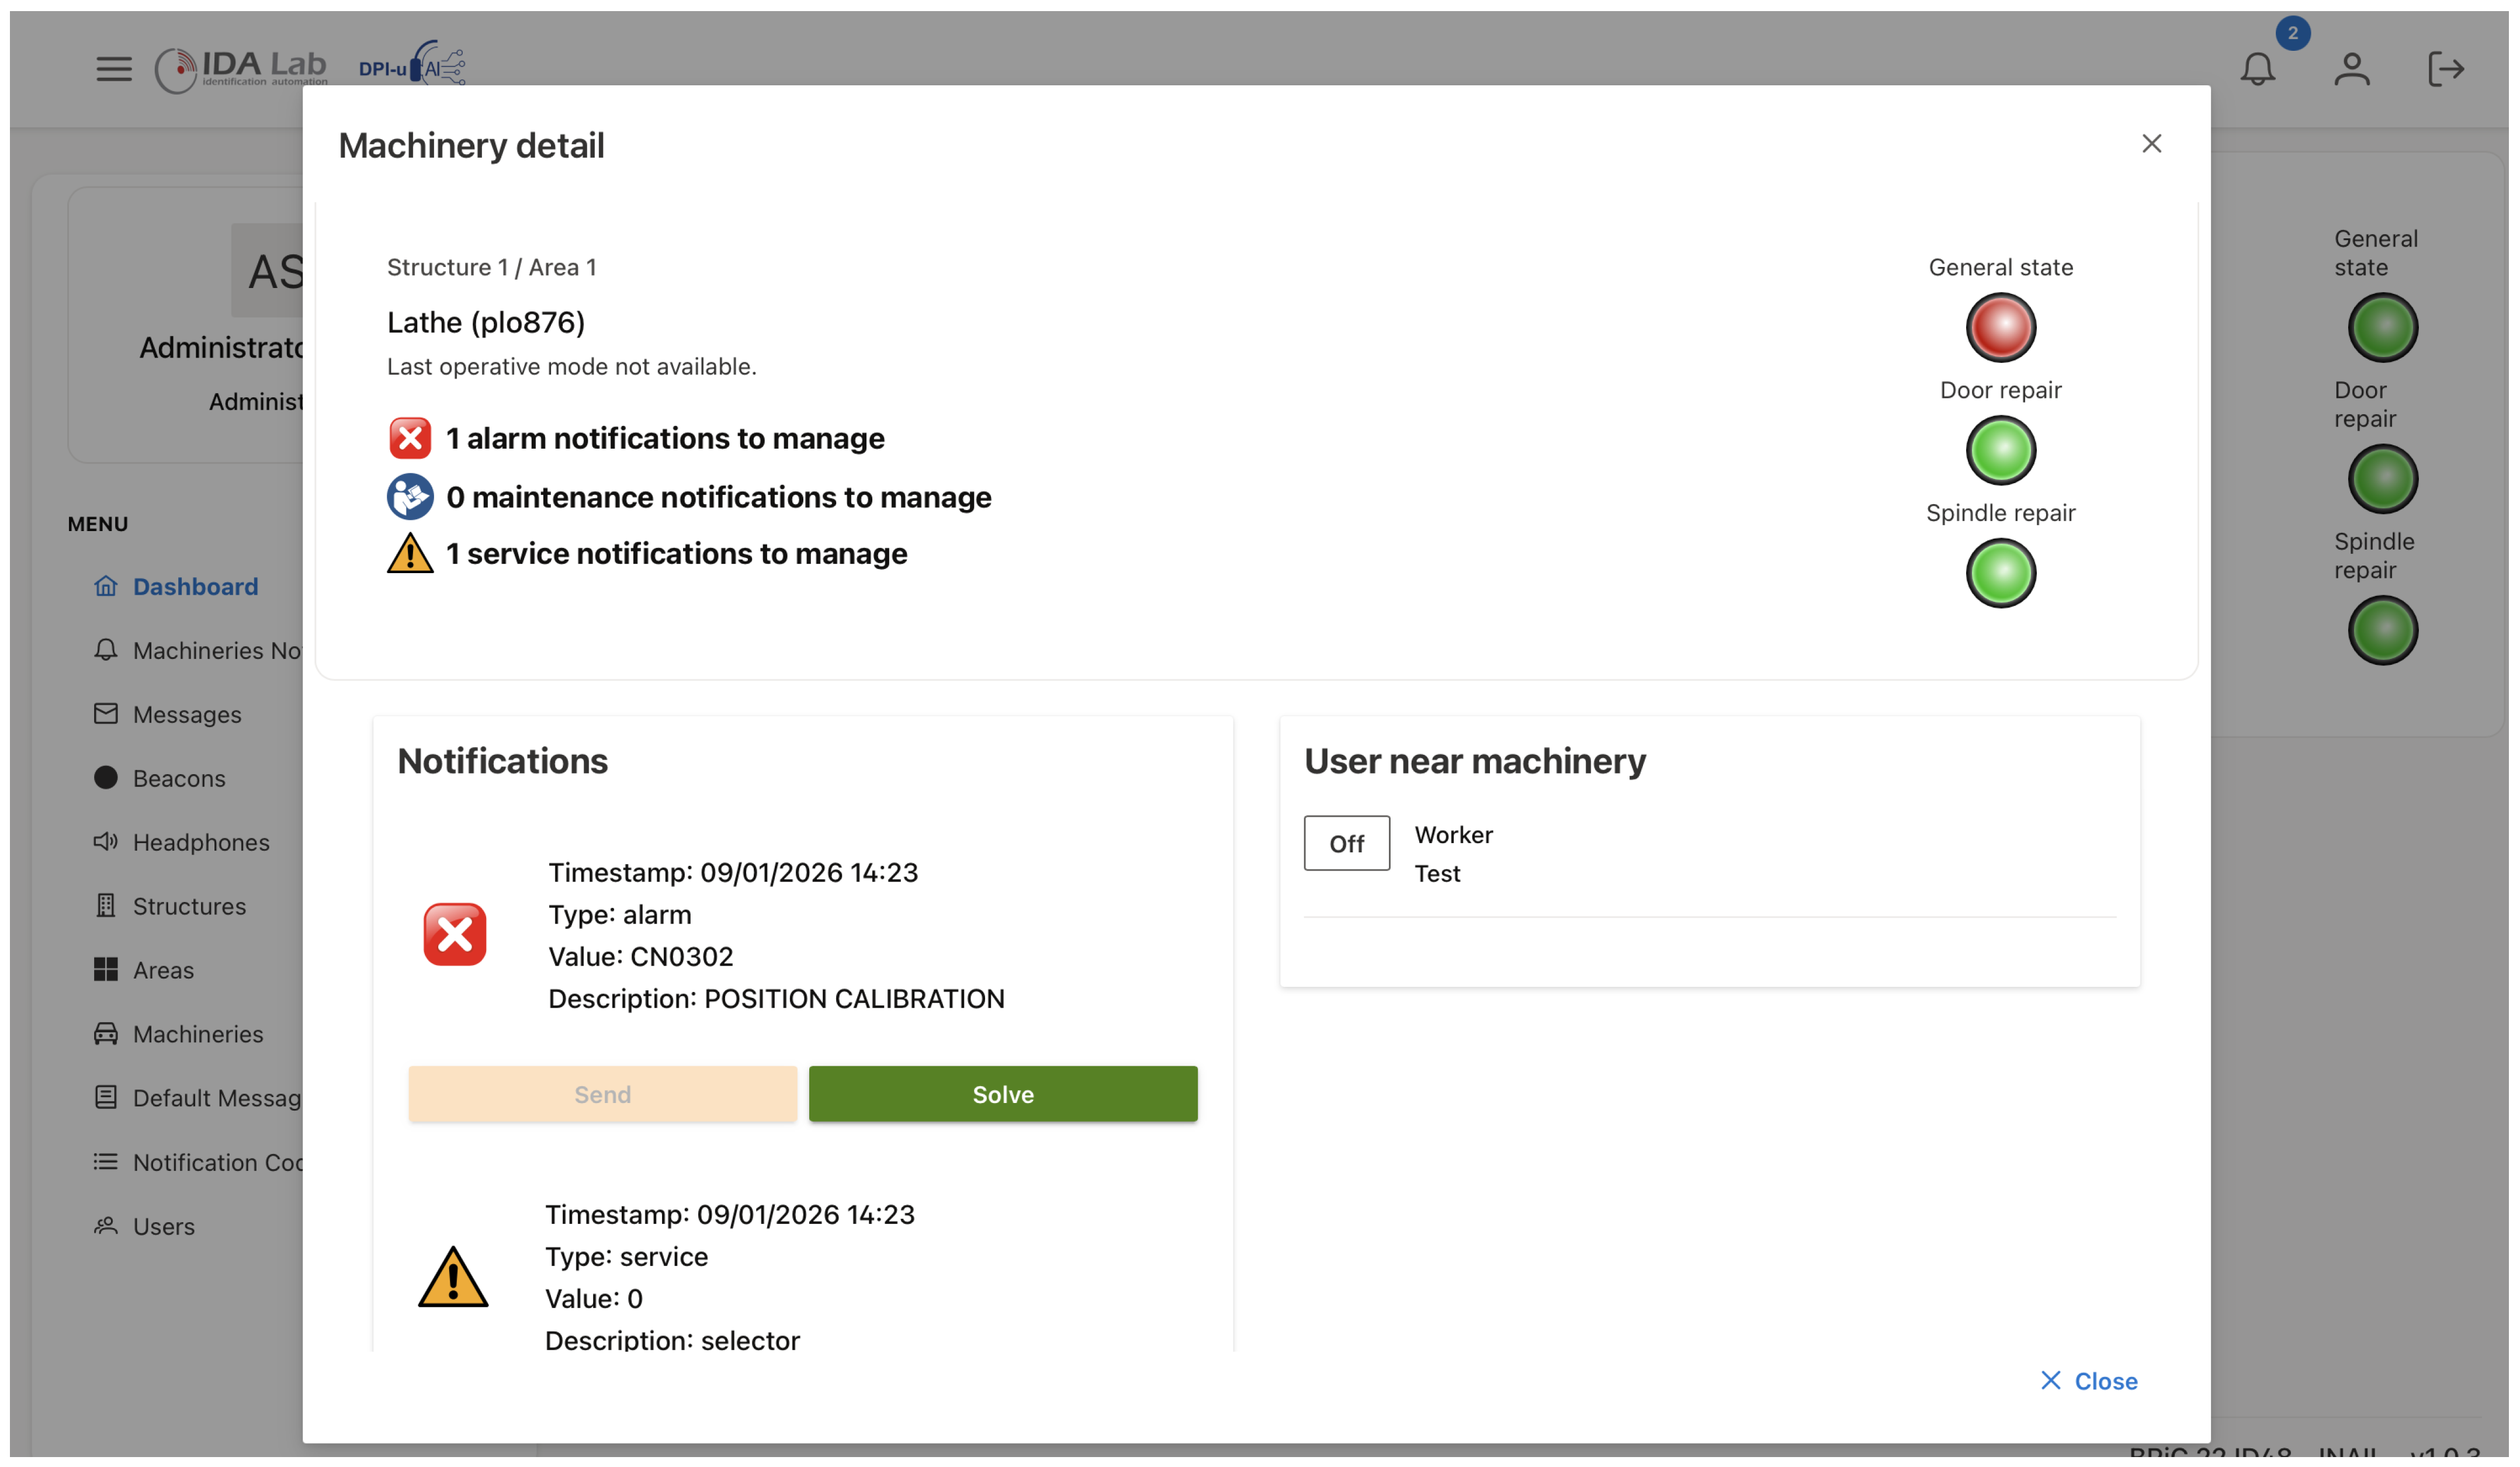Click the Headphones speaker icon
The height and width of the screenshot is (1467, 2520).
tap(106, 841)
